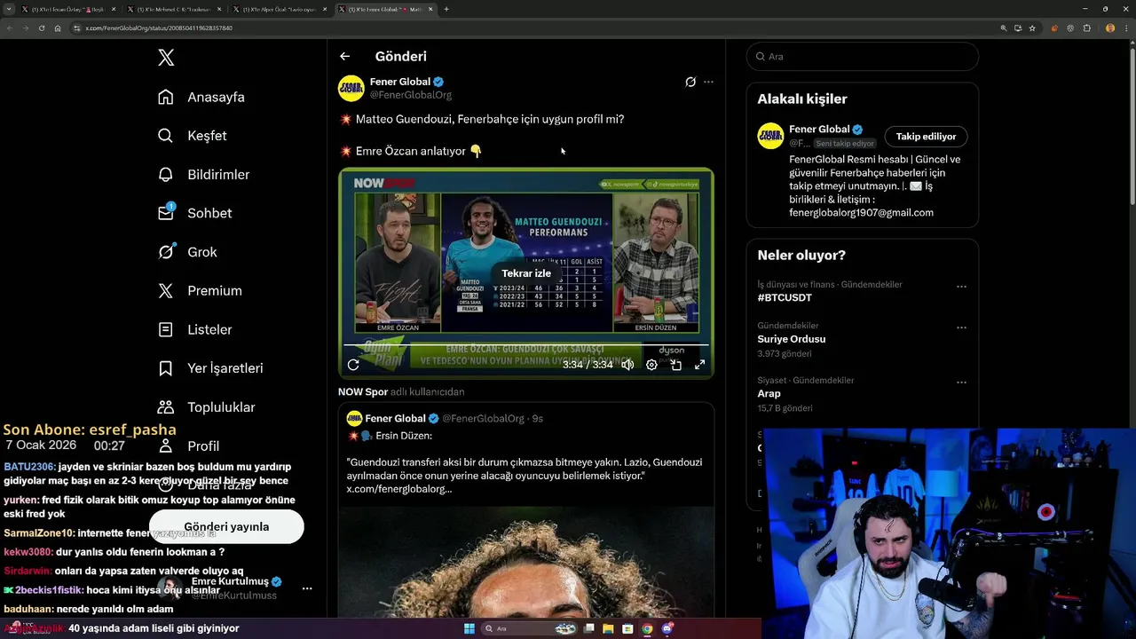
Task: Open Windows Start menu
Action: [469, 628]
